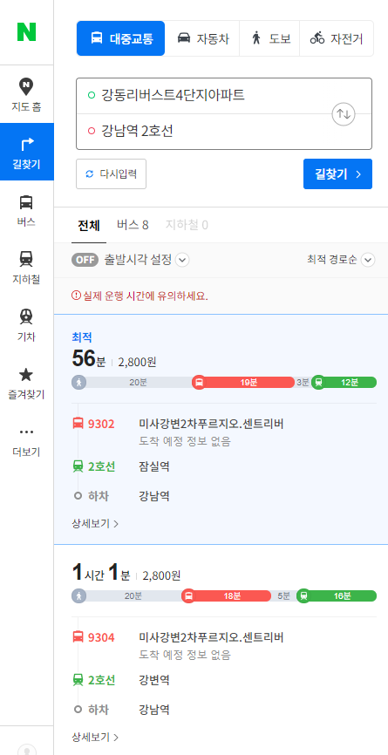This screenshot has height=755, width=388.
Task: Expand 출발시각 설정 dropdown arrow
Action: tap(182, 260)
